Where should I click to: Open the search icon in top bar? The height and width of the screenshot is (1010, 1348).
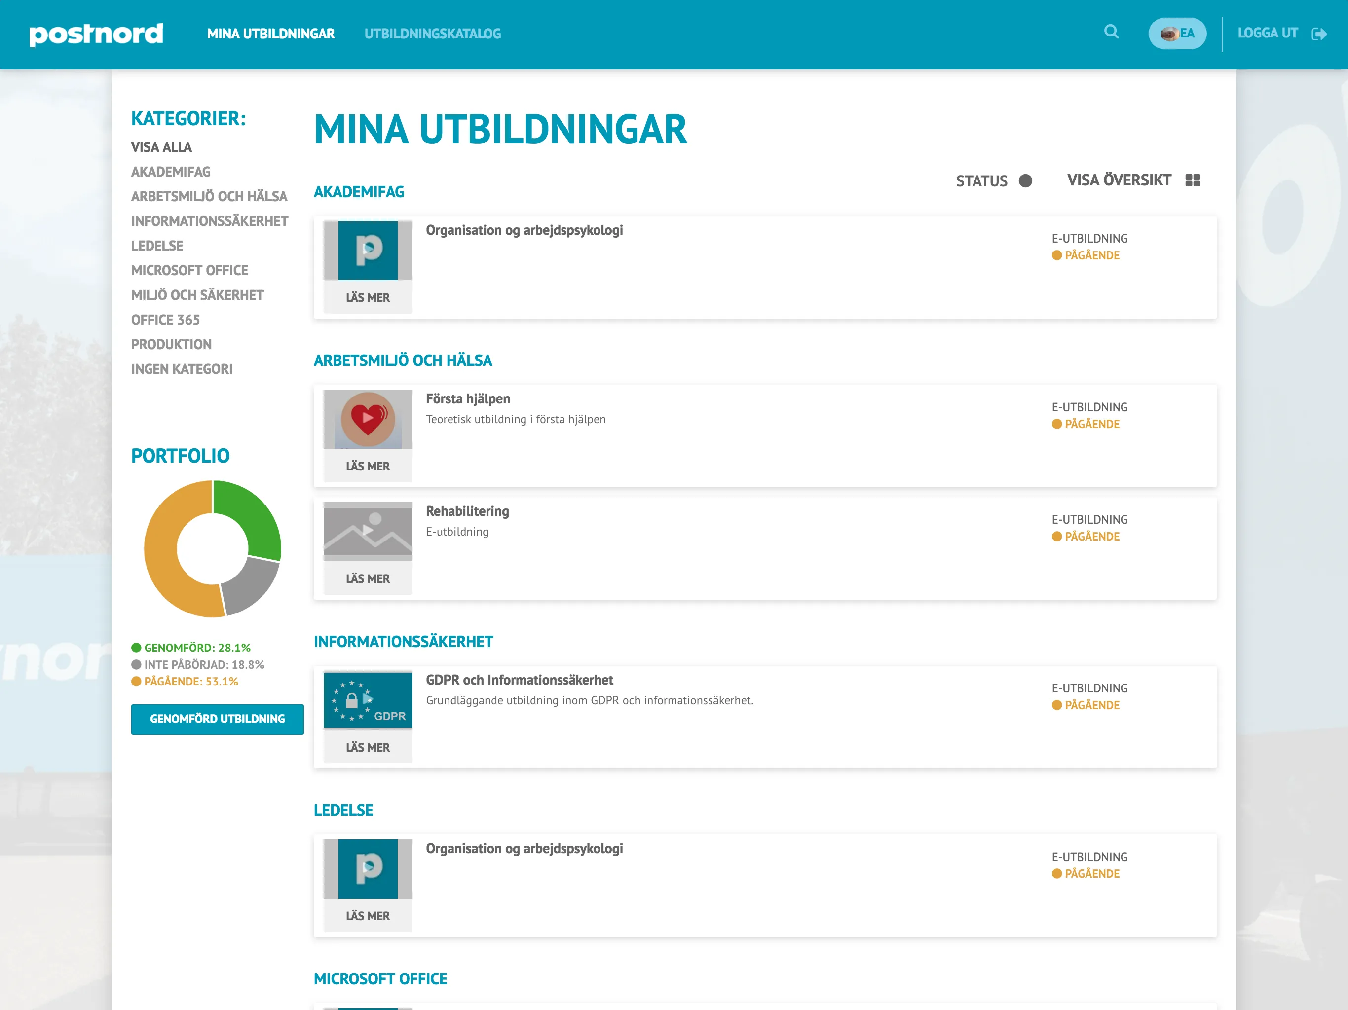click(1112, 33)
